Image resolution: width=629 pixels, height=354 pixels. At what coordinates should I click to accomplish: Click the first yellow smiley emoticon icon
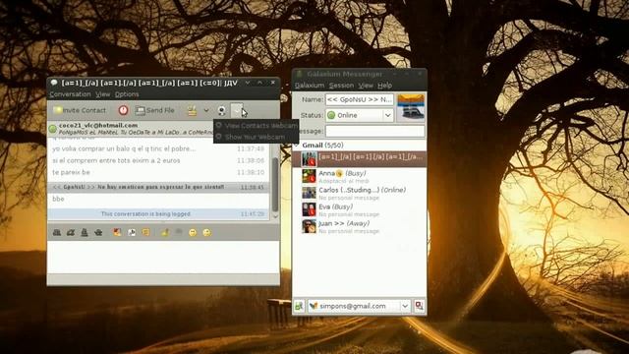(x=193, y=232)
